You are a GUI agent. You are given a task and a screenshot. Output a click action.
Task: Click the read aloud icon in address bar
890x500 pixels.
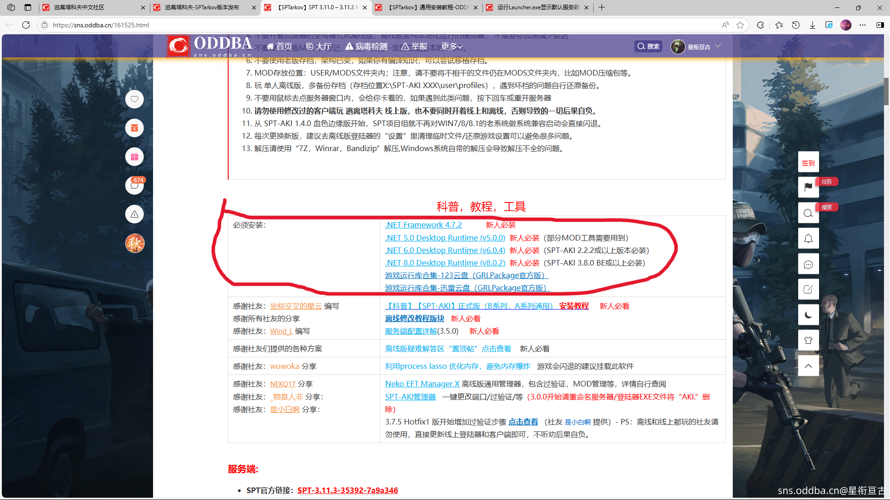[725, 25]
